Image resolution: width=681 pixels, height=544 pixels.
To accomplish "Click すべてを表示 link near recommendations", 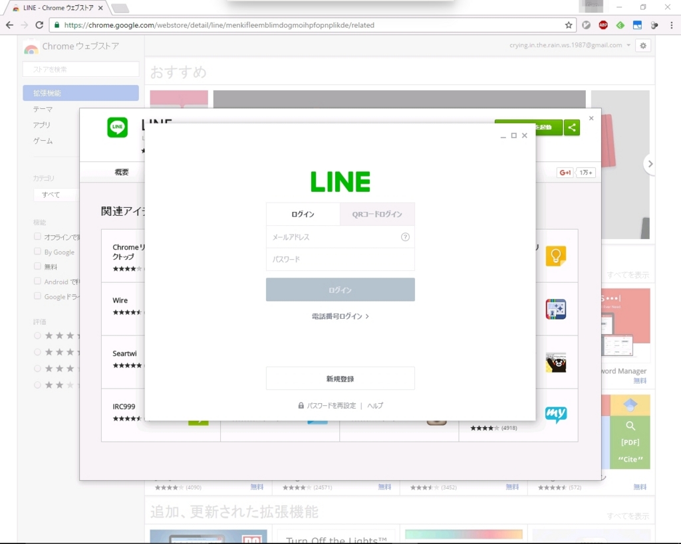I will (x=628, y=275).
